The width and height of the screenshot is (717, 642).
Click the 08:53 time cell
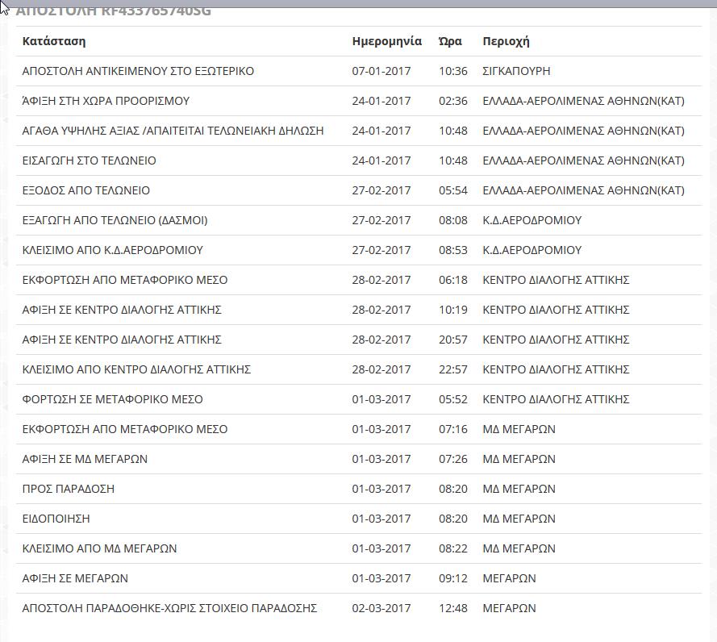452,250
